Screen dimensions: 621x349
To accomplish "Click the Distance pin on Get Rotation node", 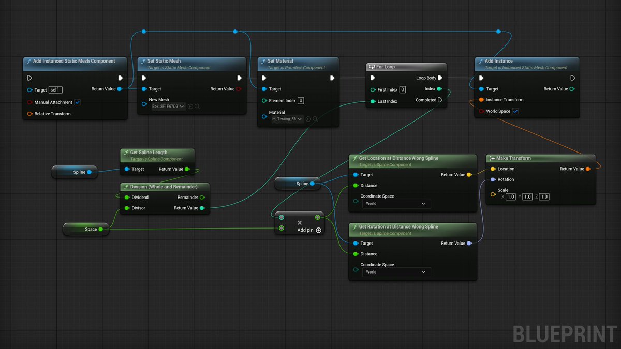I will tap(356, 254).
